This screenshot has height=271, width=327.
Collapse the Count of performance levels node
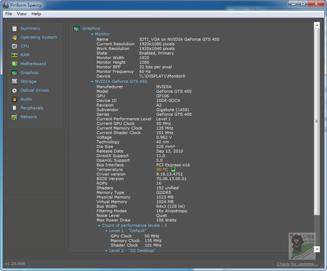tap(99, 225)
